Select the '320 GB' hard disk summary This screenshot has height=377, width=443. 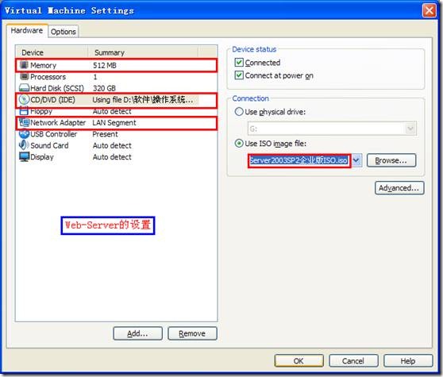coord(104,88)
